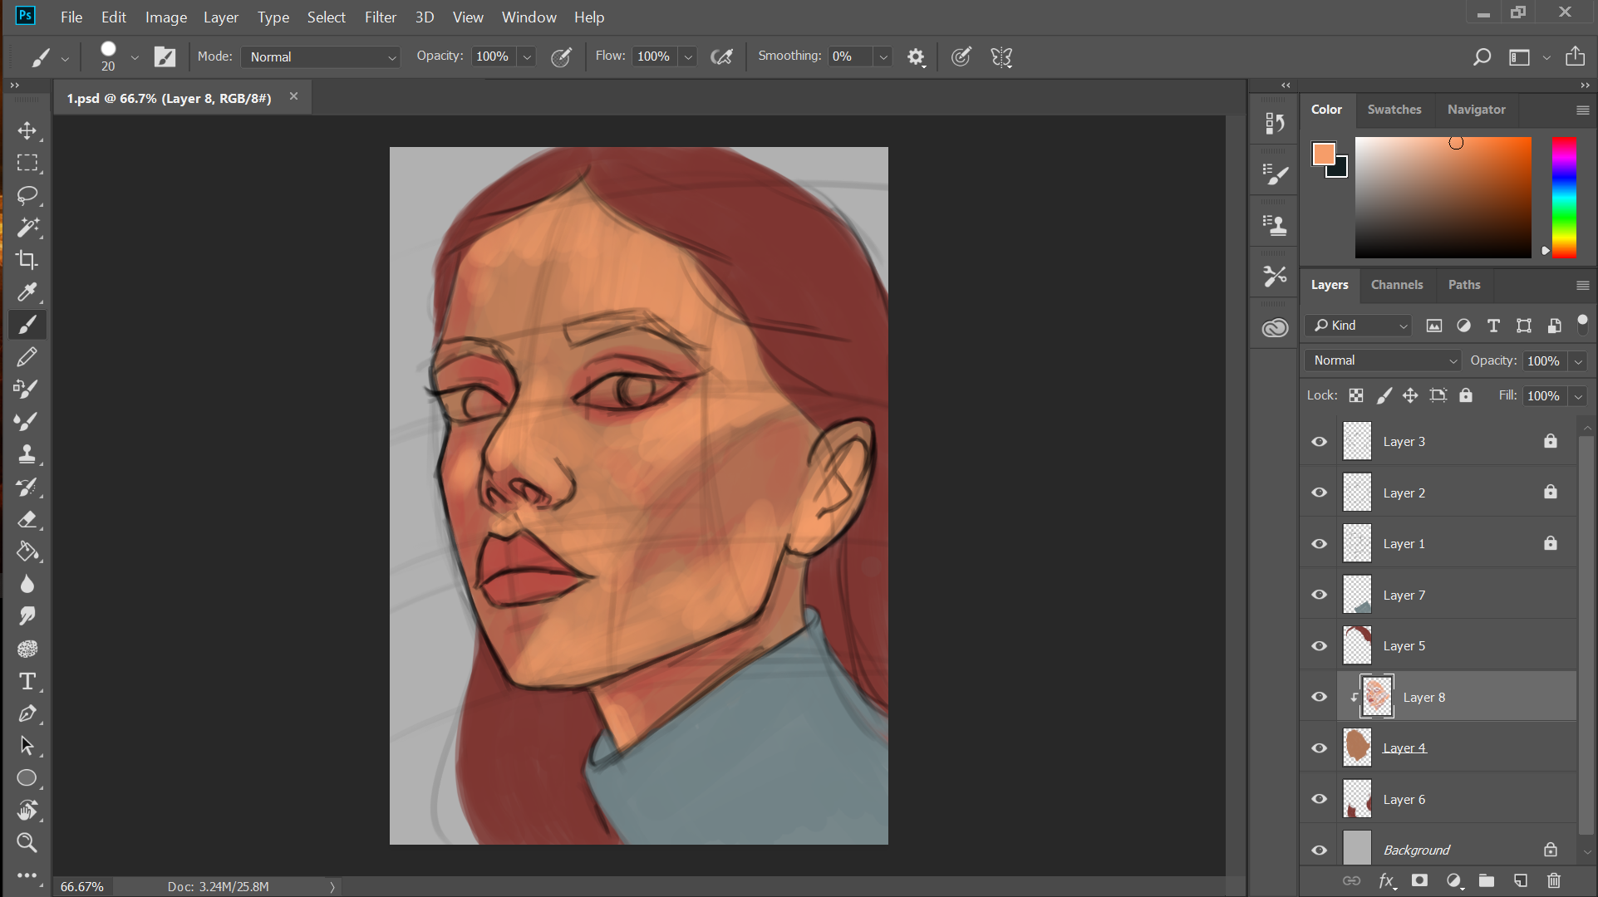Select the Lasso tool
Viewport: 1598px width, 897px height.
27,196
